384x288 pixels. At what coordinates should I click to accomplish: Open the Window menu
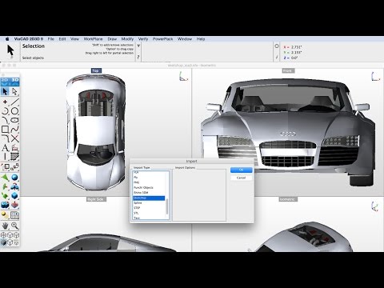(185, 39)
